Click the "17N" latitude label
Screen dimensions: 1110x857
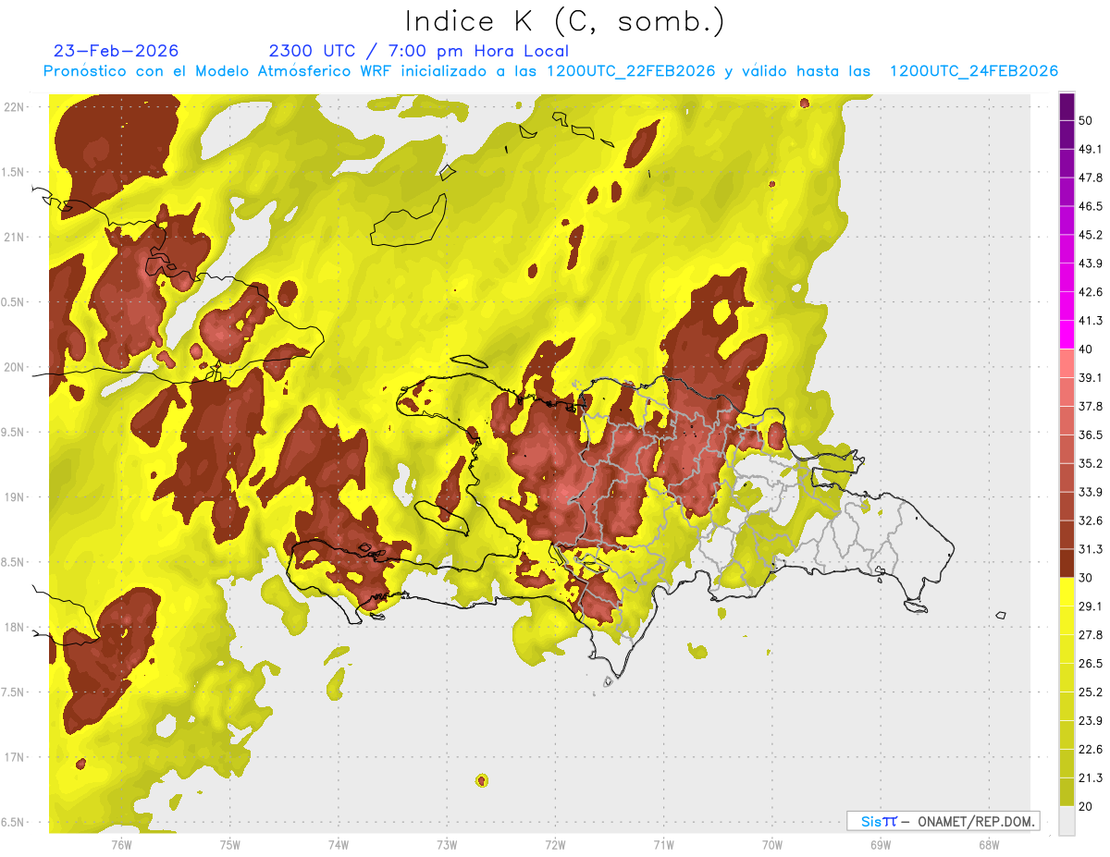point(13,757)
